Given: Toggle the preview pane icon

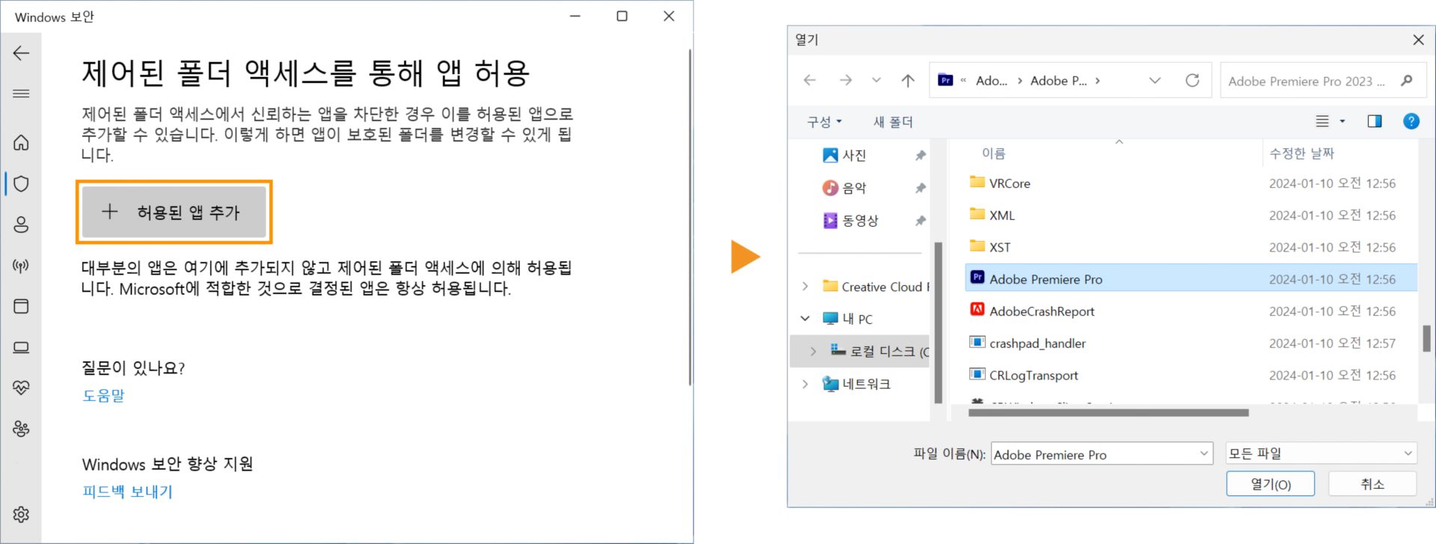Looking at the screenshot, I should pyautogui.click(x=1375, y=121).
